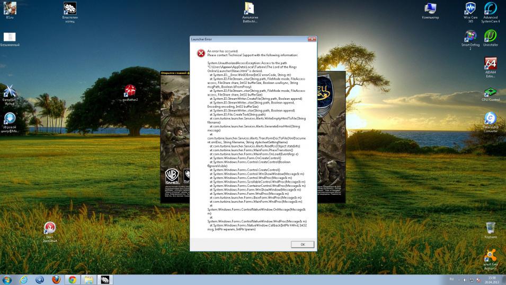Open the Windows Start menu
The image size is (506, 285).
click(x=7, y=280)
